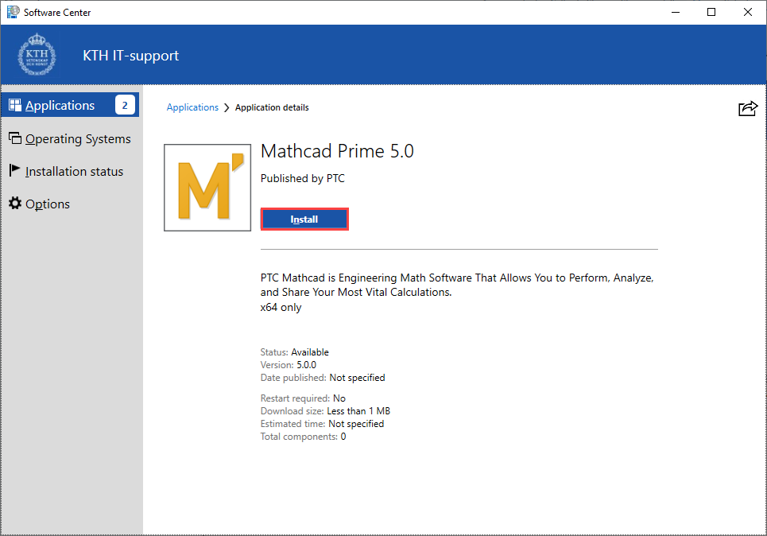Click the KTH logo in header

point(37,55)
